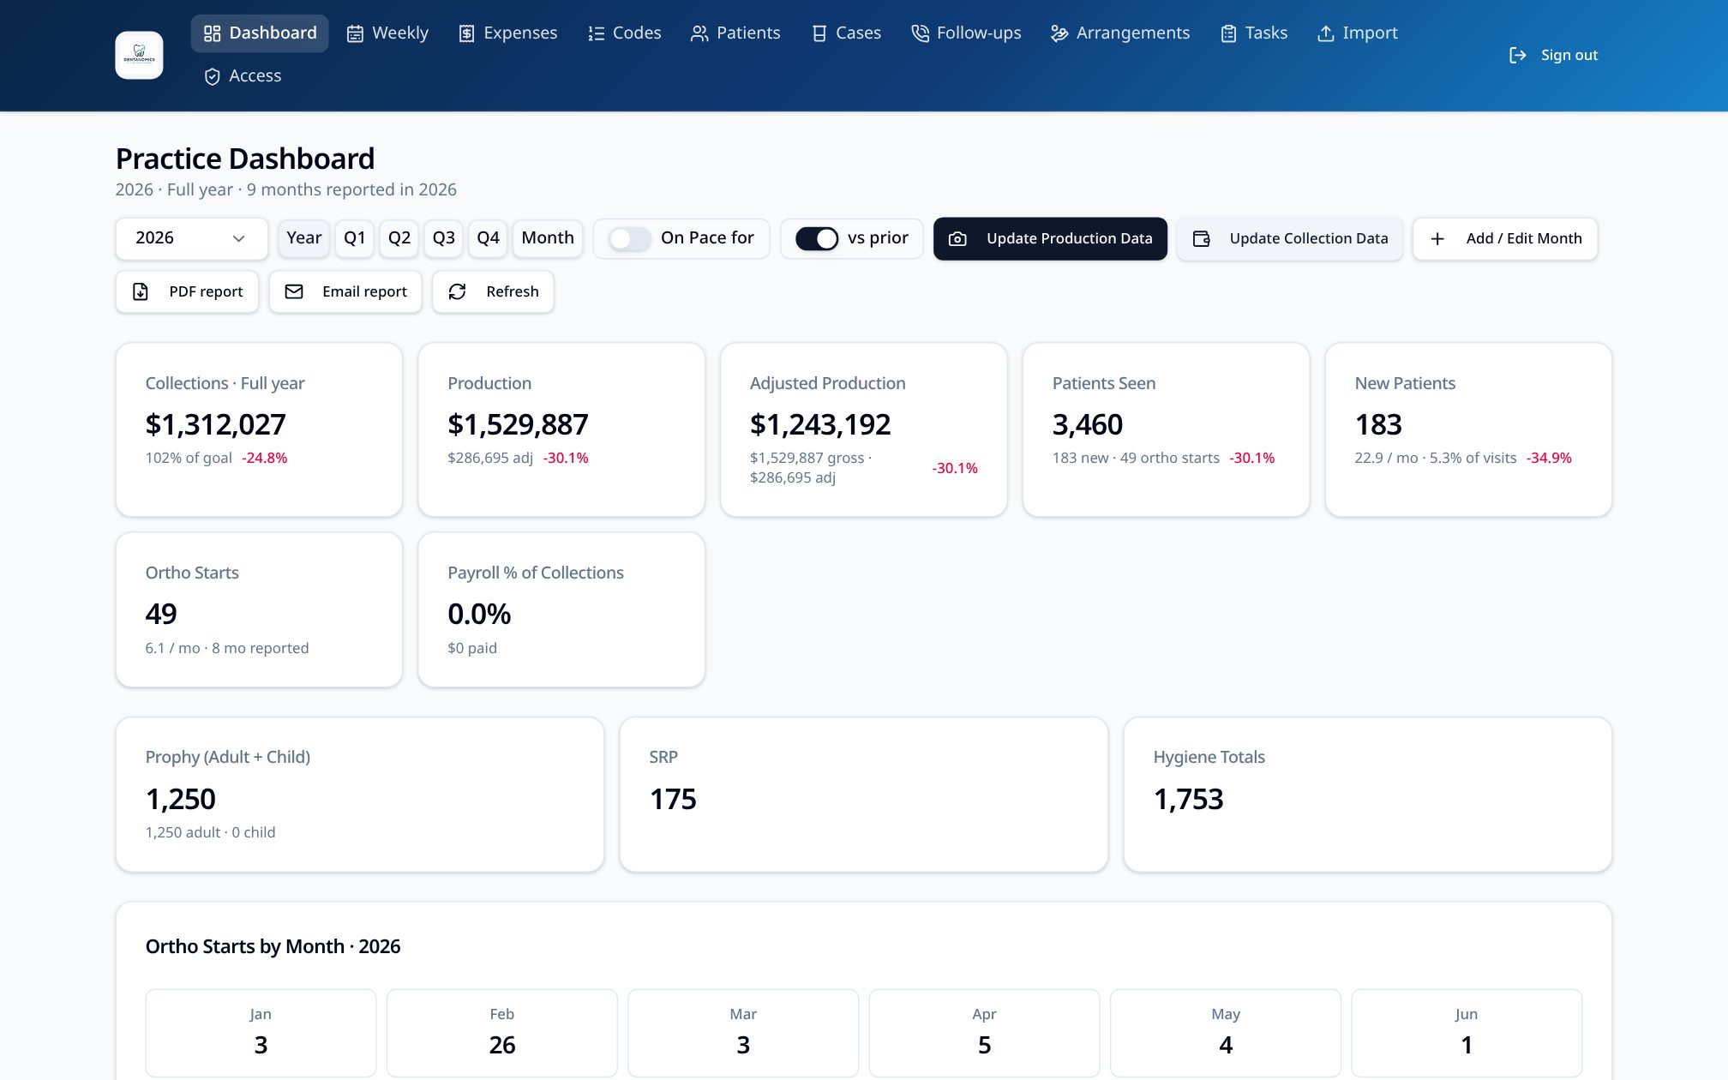Click the Follow-ups phone icon

coord(920,33)
